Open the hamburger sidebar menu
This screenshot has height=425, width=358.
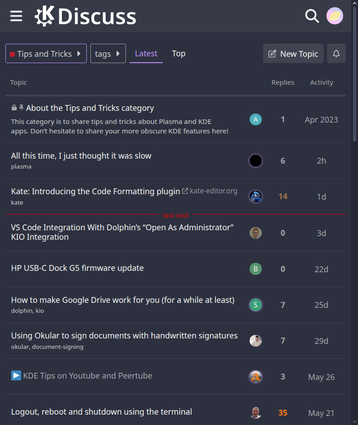16,16
